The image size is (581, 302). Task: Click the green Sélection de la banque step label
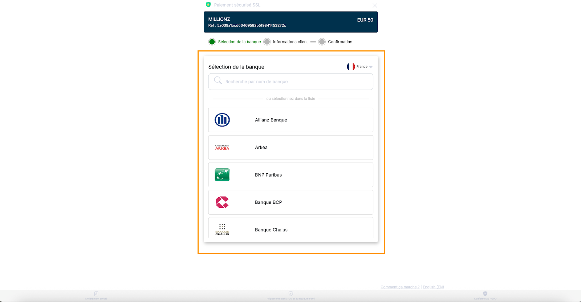(239, 42)
